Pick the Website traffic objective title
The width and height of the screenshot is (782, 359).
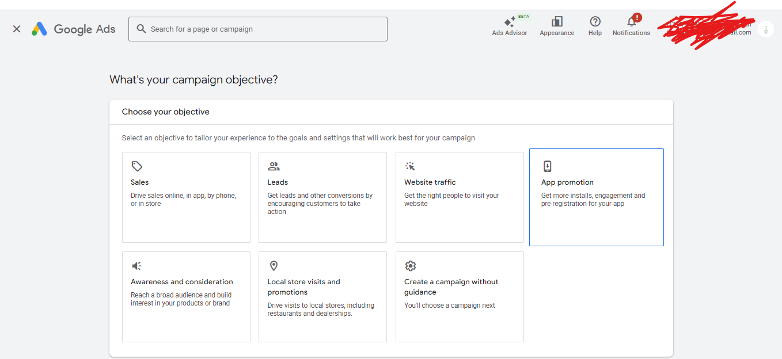tap(430, 182)
